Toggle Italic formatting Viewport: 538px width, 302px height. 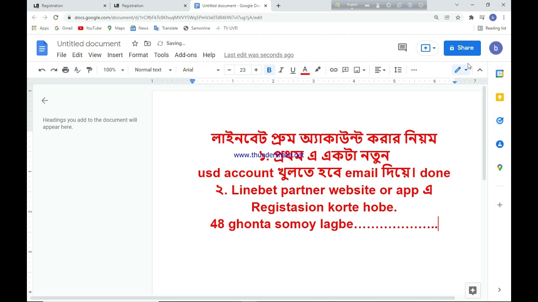[x=281, y=70]
